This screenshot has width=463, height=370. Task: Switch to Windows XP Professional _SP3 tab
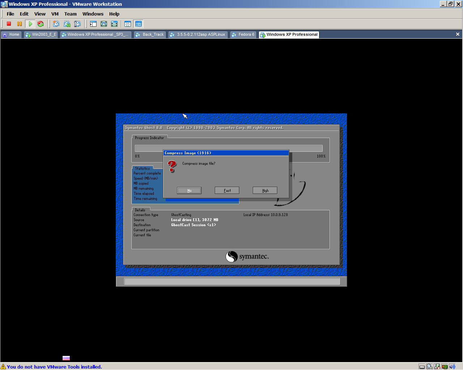tap(95, 35)
